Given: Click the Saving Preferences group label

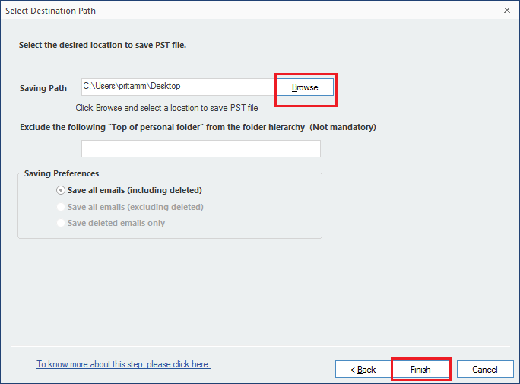Looking at the screenshot, I should [62, 173].
